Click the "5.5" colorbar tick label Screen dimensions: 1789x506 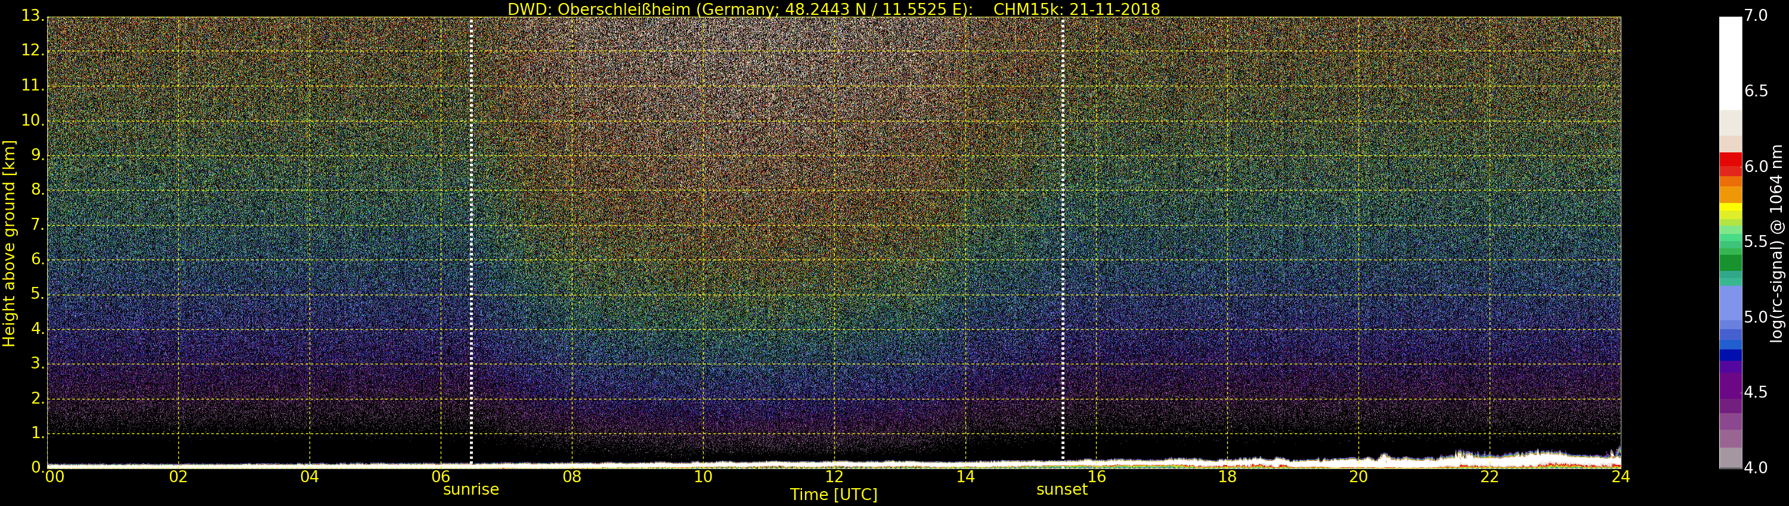[x=1756, y=241]
